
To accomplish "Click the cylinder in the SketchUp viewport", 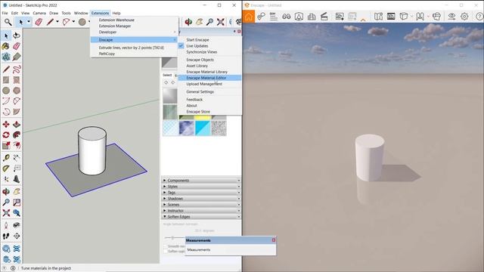I will 92,151.
